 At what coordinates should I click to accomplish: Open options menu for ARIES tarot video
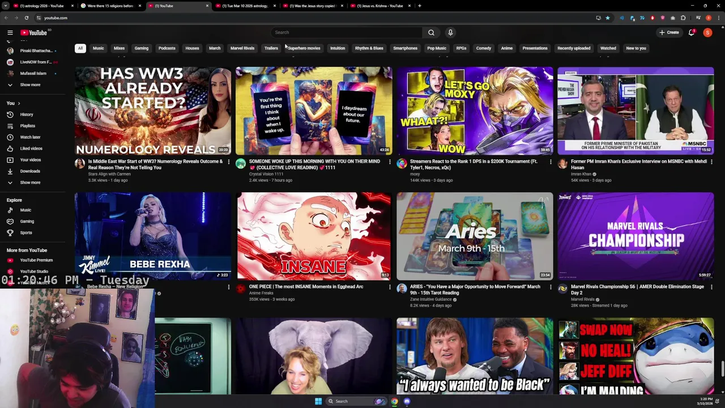click(551, 287)
